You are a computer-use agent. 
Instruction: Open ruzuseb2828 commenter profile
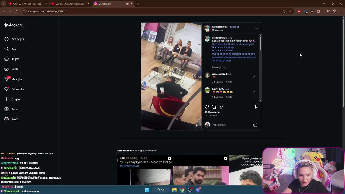(219, 74)
